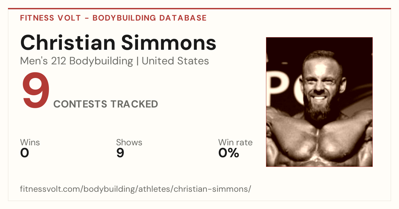Click the Wins value 0

(x=25, y=153)
